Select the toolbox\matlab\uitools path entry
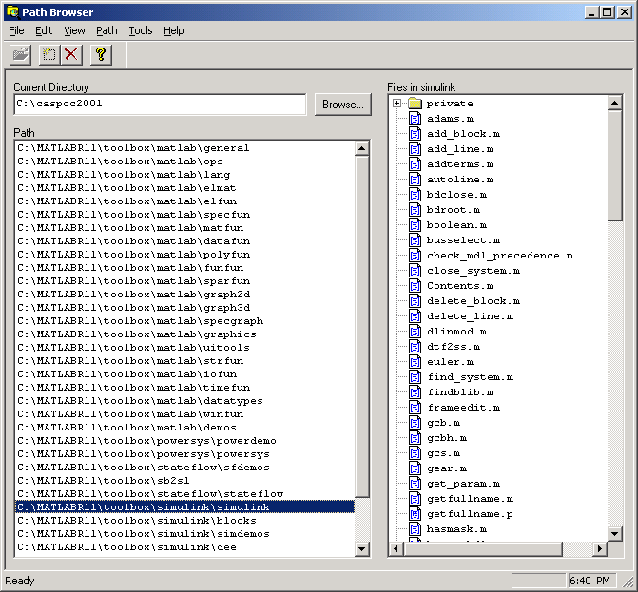 (184, 348)
